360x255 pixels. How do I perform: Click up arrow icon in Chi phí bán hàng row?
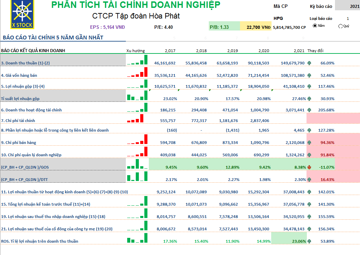tap(309, 143)
